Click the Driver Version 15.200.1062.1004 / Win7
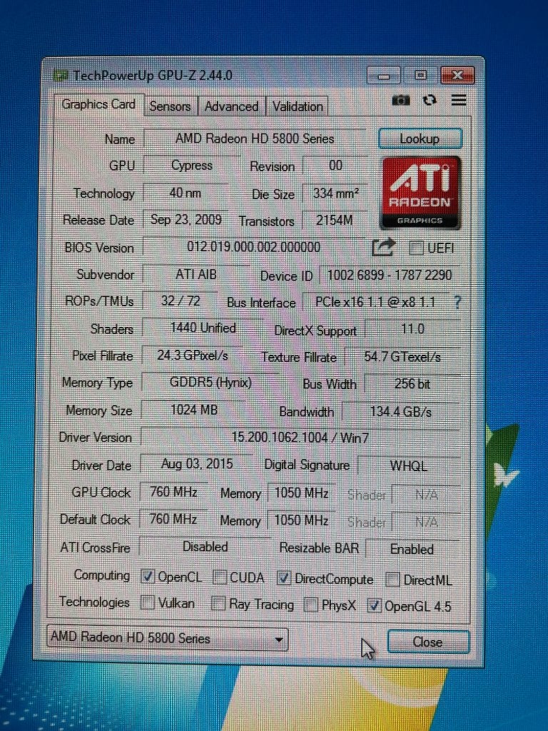 [x=300, y=438]
